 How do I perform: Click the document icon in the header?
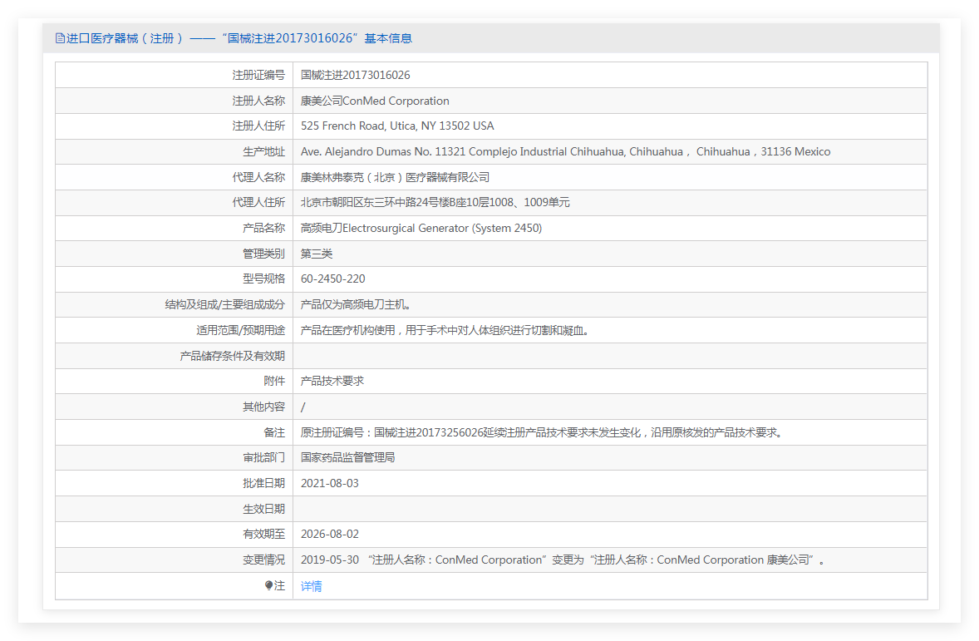coord(60,38)
